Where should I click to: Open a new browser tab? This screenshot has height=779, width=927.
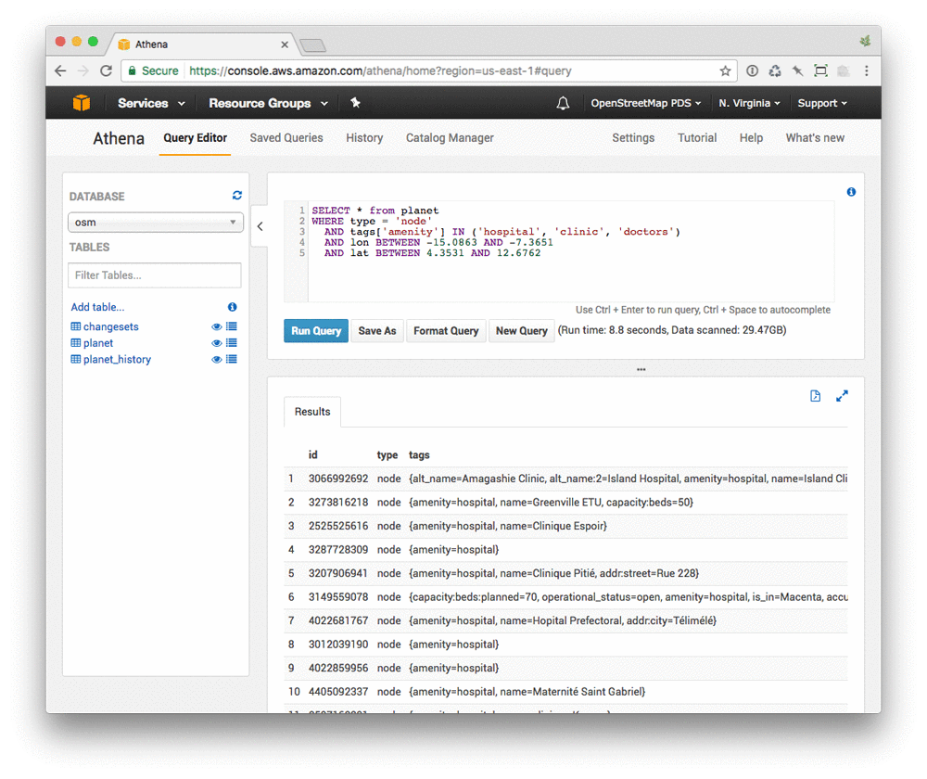point(312,45)
